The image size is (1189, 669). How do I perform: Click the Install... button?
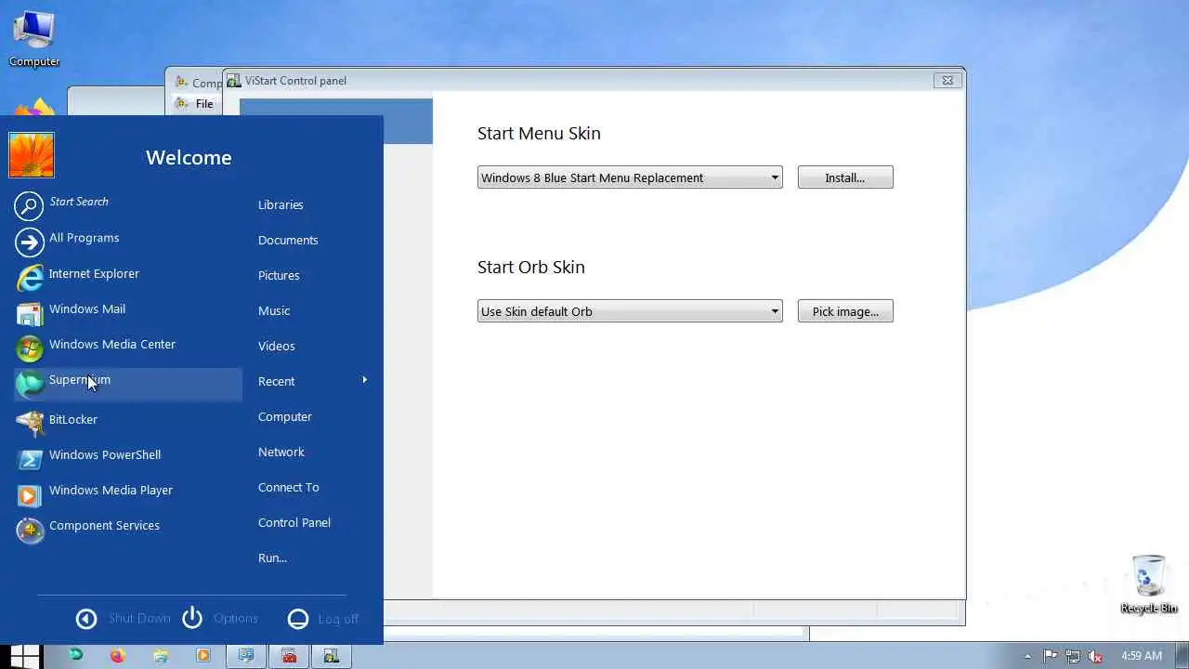point(845,177)
